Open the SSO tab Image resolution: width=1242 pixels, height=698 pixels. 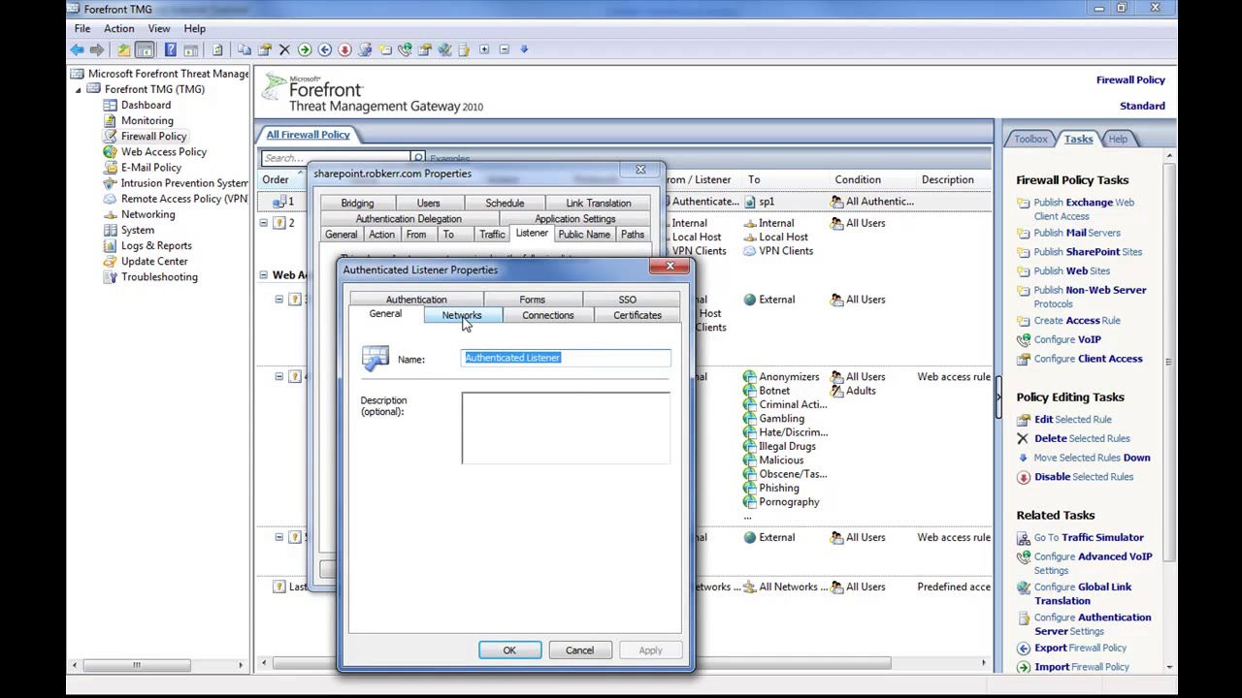coord(628,300)
